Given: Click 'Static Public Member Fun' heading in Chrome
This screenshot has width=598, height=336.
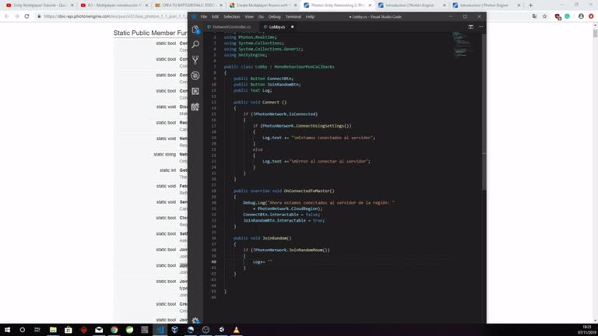Looking at the screenshot, I should coord(150,33).
